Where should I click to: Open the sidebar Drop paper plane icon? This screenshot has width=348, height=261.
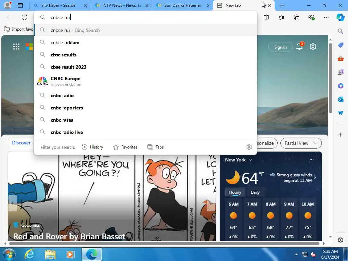point(341,113)
